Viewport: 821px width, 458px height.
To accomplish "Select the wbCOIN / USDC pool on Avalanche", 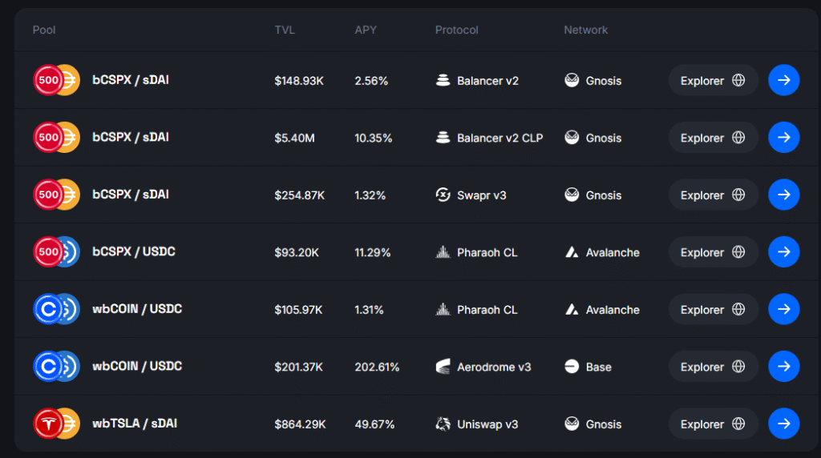I will click(x=137, y=309).
